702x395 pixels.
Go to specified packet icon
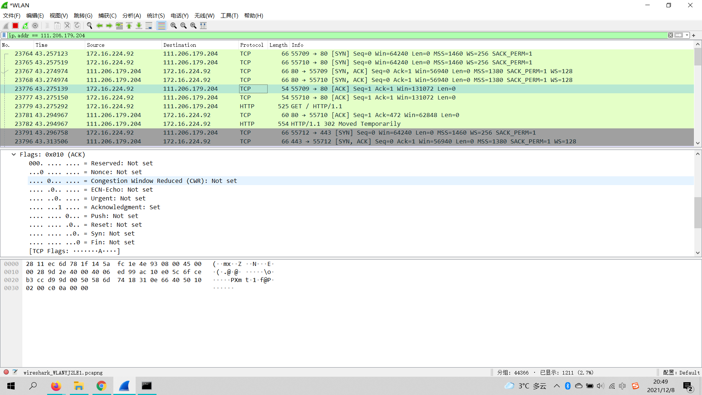point(119,26)
